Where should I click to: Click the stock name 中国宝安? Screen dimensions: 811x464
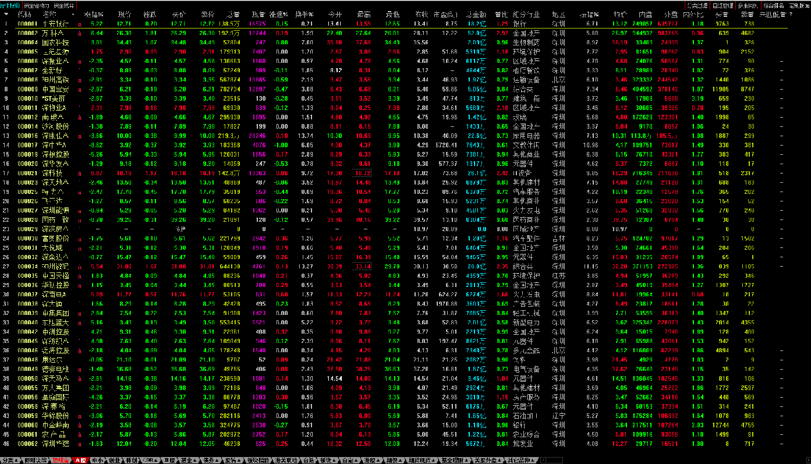point(56,90)
